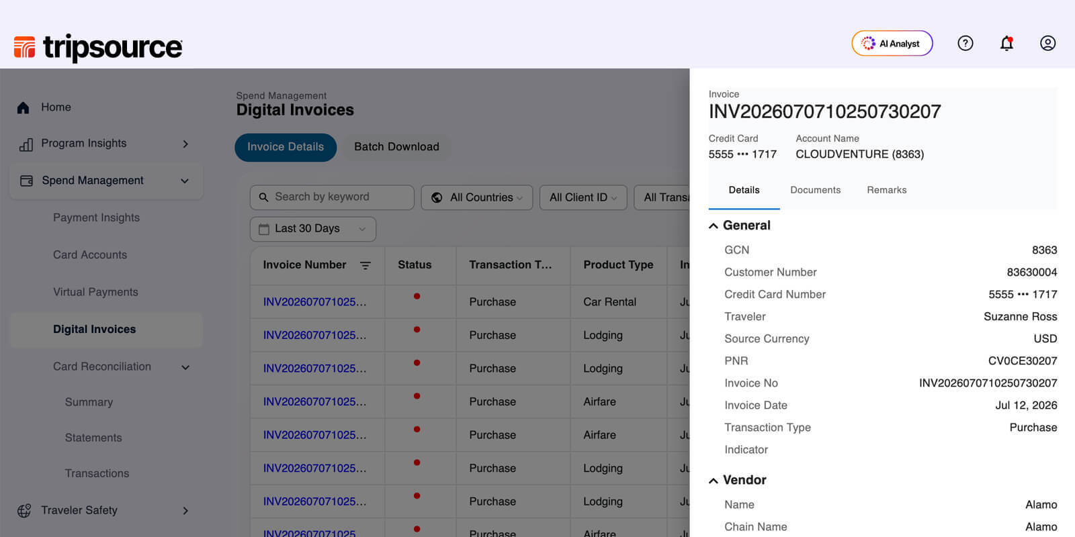Open the All Countries dropdown

(477, 197)
